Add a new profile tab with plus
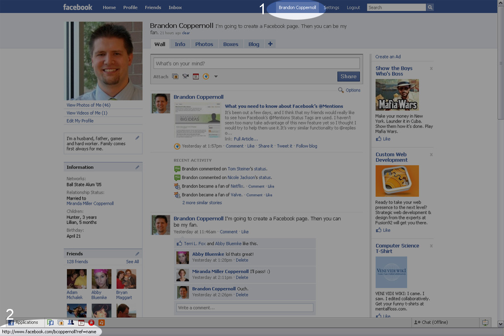Viewport: 504px width, 336px height. [x=270, y=44]
